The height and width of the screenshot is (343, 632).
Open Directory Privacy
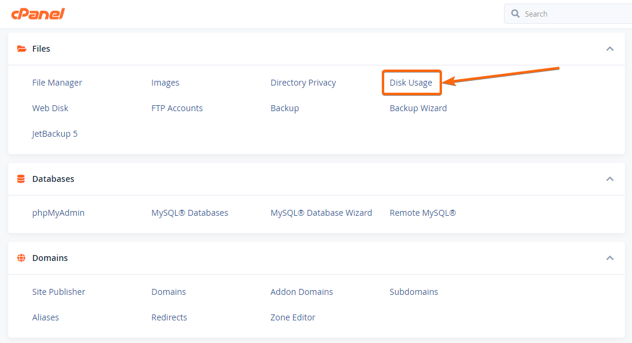(303, 83)
